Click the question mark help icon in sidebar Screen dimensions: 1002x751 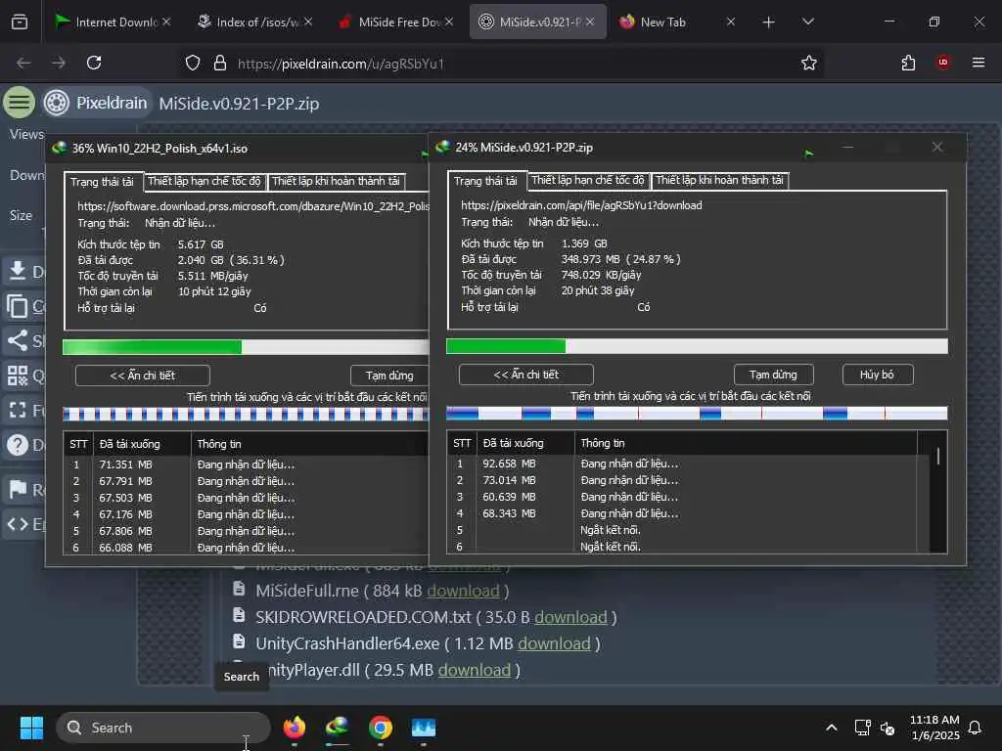point(18,445)
